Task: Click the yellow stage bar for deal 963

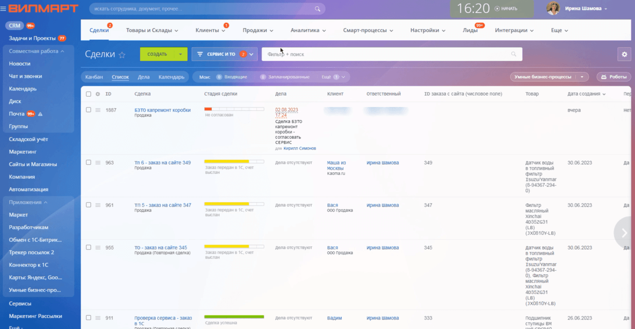Action: (234, 161)
